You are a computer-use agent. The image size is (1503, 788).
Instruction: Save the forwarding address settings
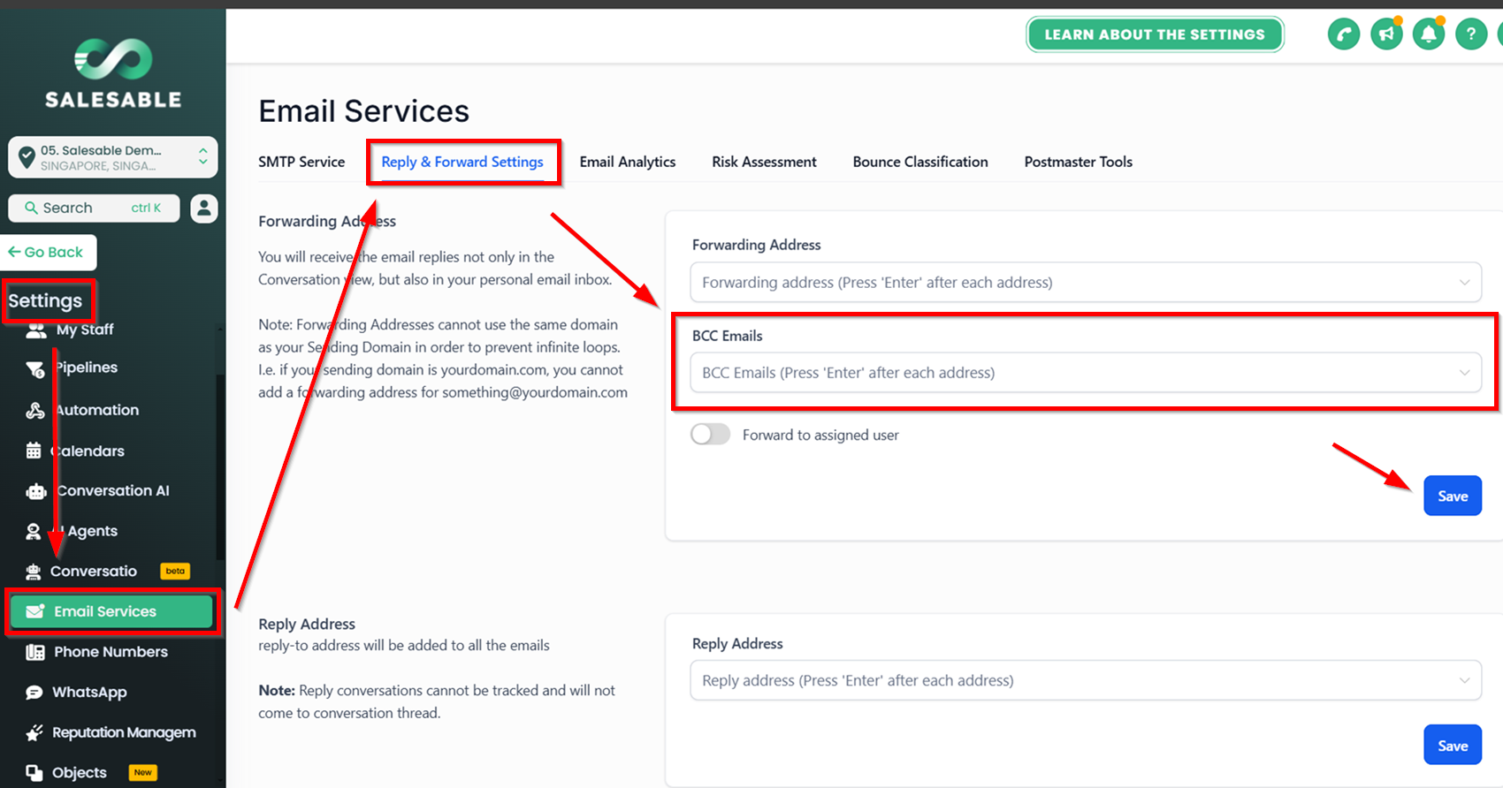click(1453, 496)
